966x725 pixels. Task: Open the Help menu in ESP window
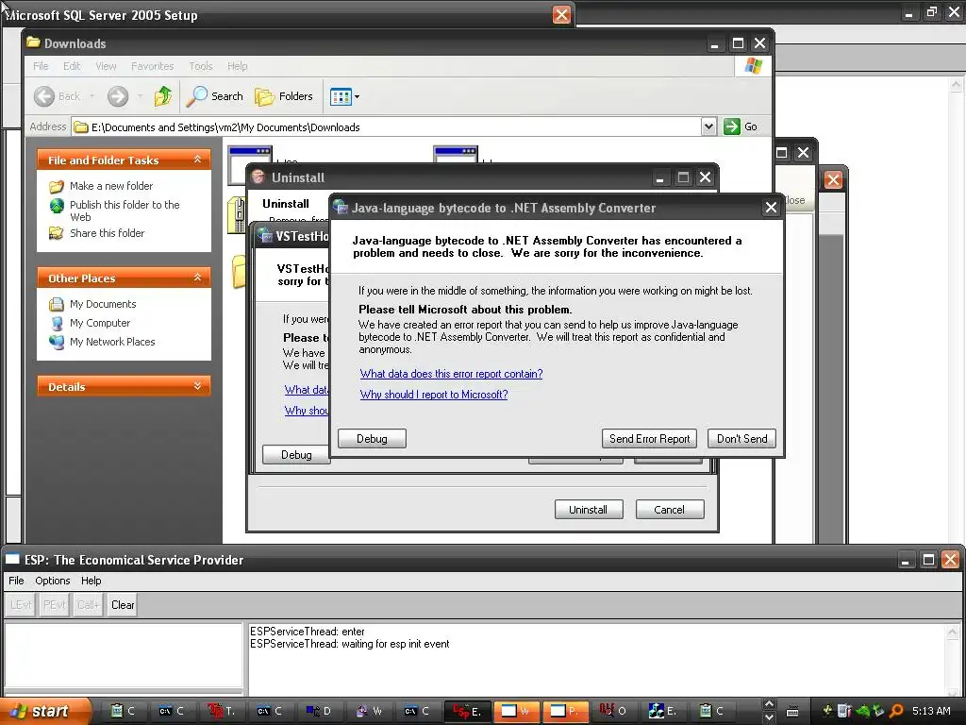(x=92, y=581)
